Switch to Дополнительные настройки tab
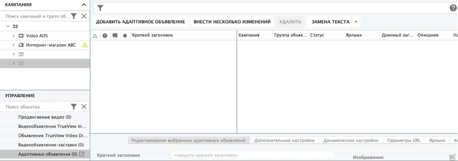The image size is (458, 161). pyautogui.click(x=284, y=141)
